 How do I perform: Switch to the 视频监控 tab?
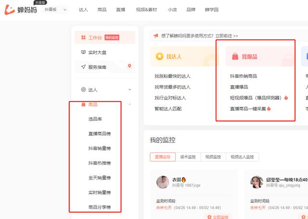213,157
